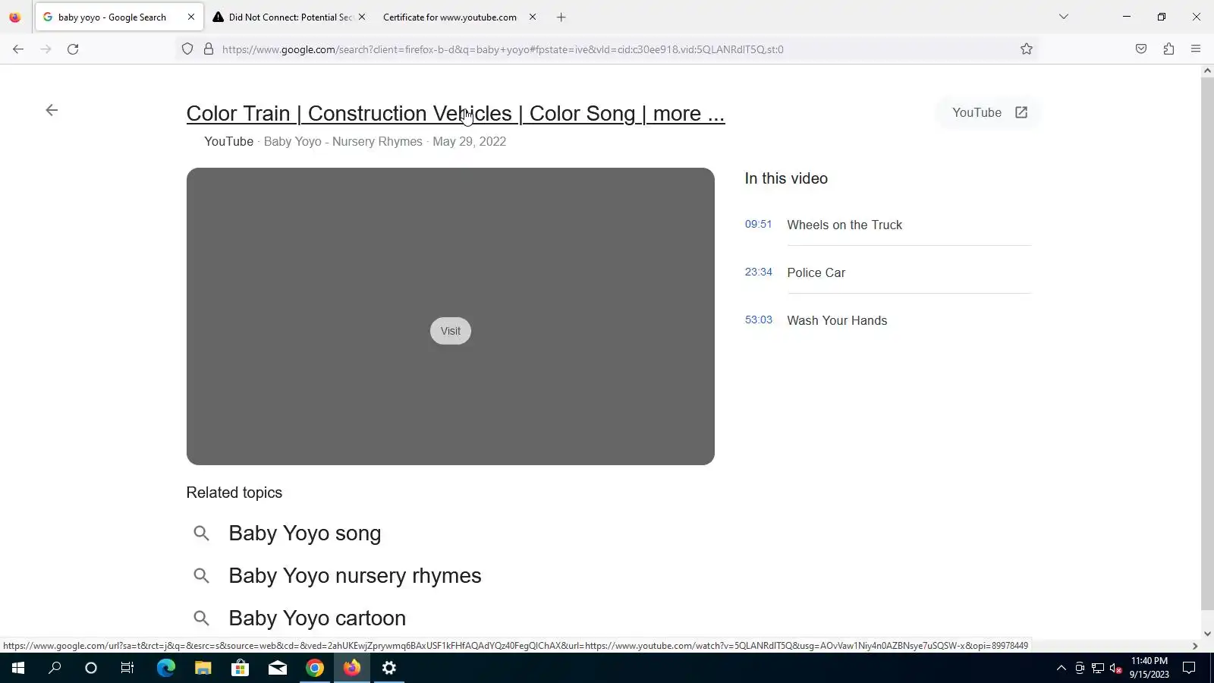This screenshot has width=1214, height=683.
Task: View site security via the padlock icon
Action: [x=209, y=49]
